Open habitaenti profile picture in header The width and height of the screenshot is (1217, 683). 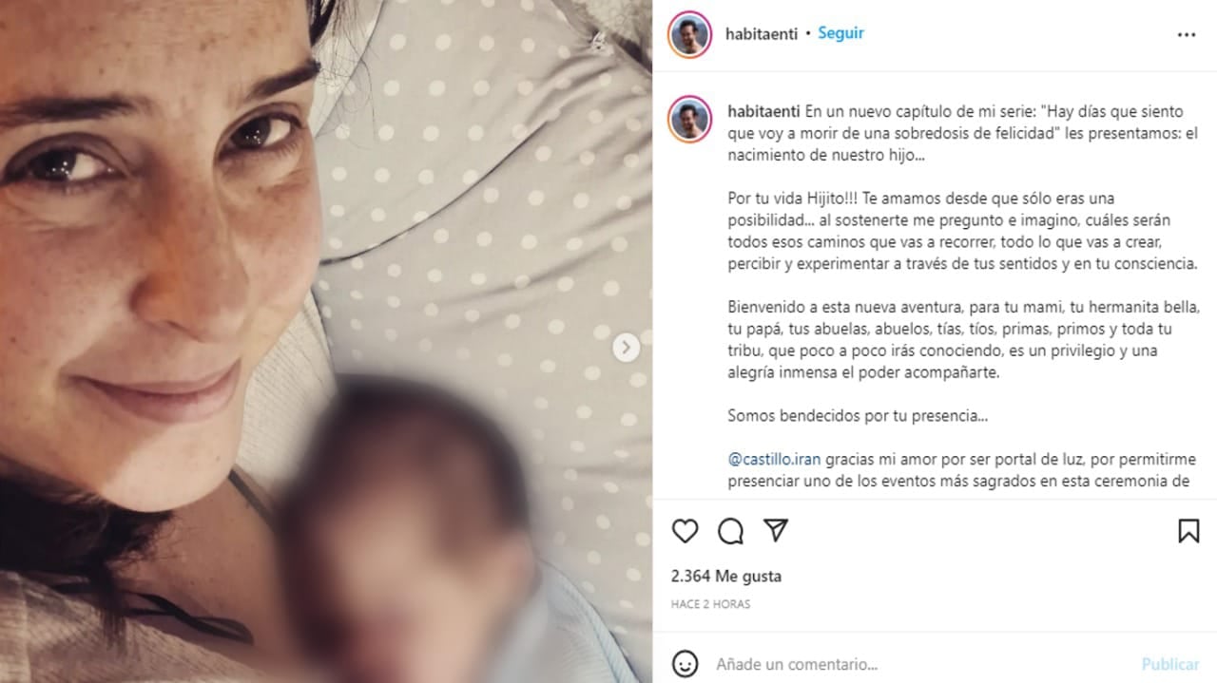point(690,34)
